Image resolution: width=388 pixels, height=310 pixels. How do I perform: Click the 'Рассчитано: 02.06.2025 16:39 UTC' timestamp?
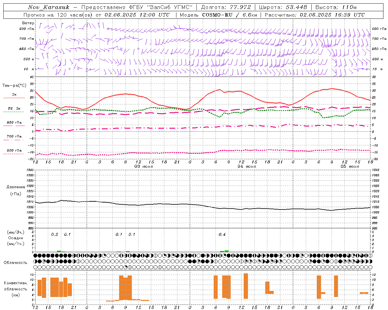[x=315, y=15]
